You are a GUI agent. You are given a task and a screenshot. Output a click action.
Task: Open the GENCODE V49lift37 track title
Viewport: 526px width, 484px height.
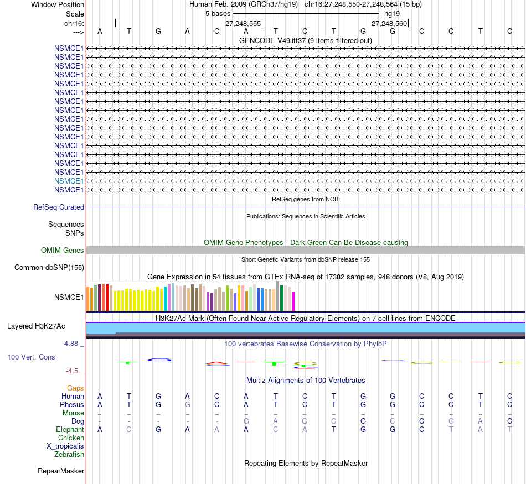305,40
